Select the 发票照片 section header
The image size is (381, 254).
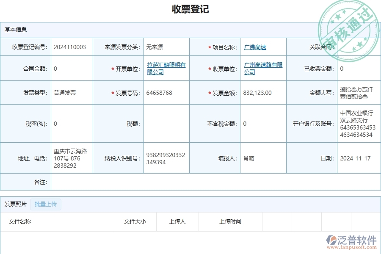click(15, 204)
